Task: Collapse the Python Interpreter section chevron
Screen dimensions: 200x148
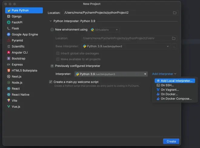Action: pyautogui.click(x=51, y=21)
